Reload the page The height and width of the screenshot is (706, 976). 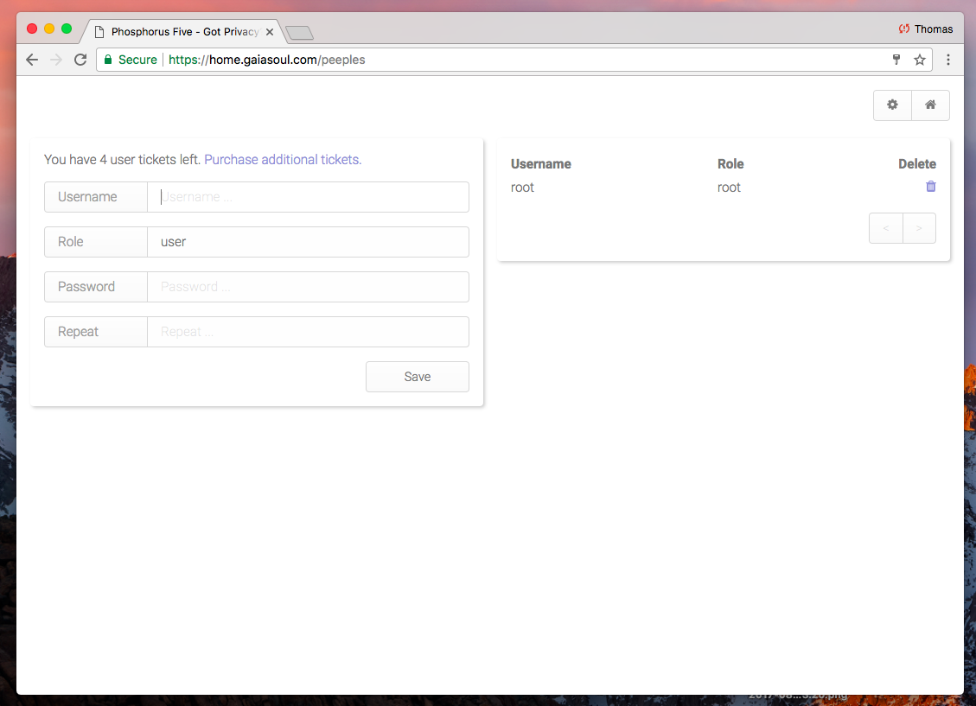[80, 60]
